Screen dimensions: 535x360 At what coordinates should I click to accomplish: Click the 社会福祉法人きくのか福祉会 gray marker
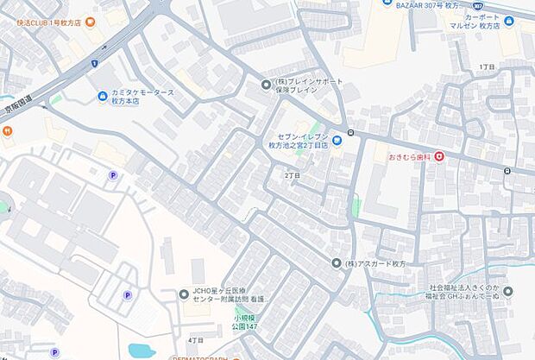[508, 292]
